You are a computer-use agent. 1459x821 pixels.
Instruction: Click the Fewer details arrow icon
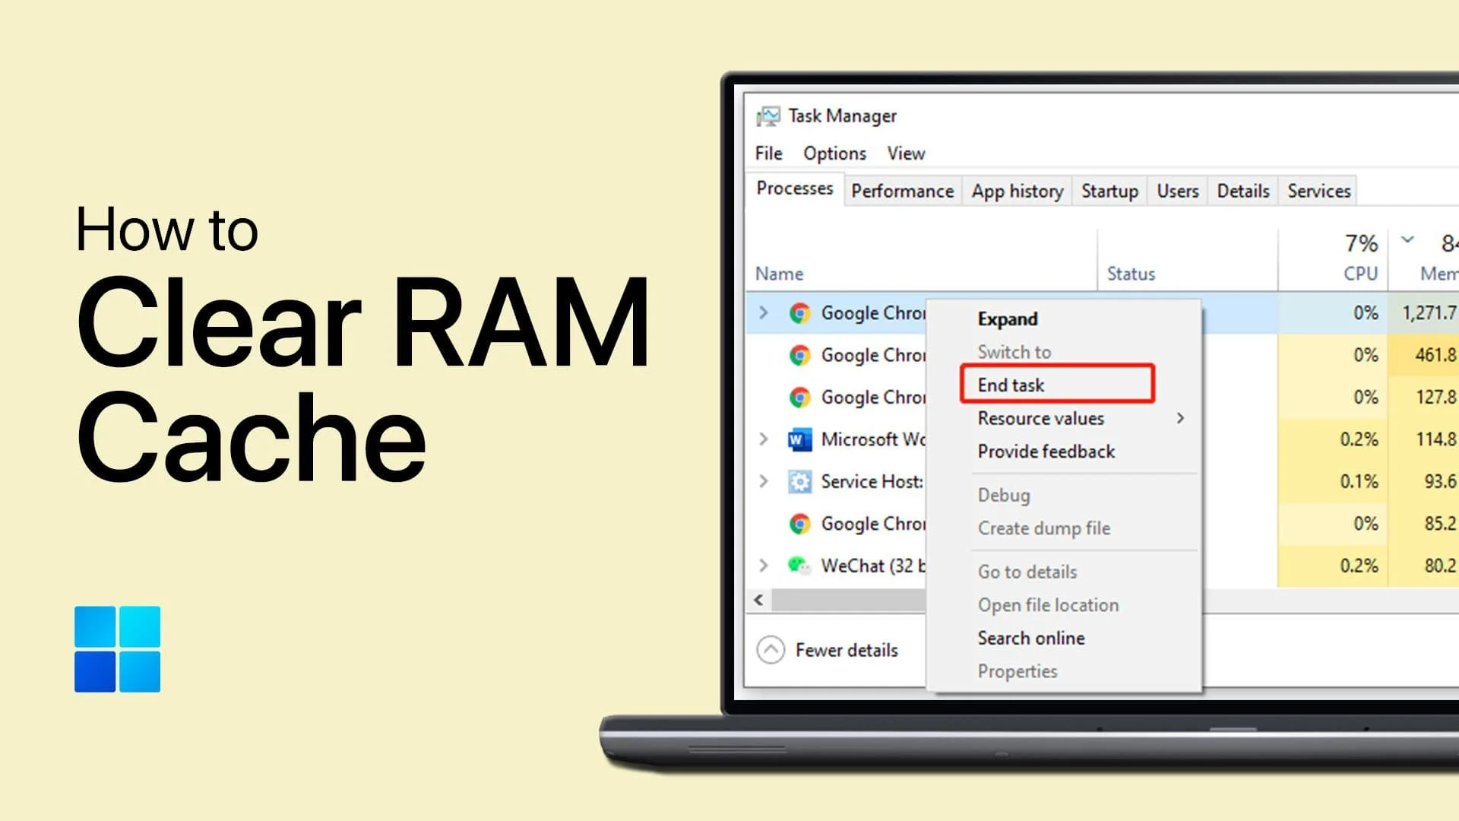(x=771, y=650)
